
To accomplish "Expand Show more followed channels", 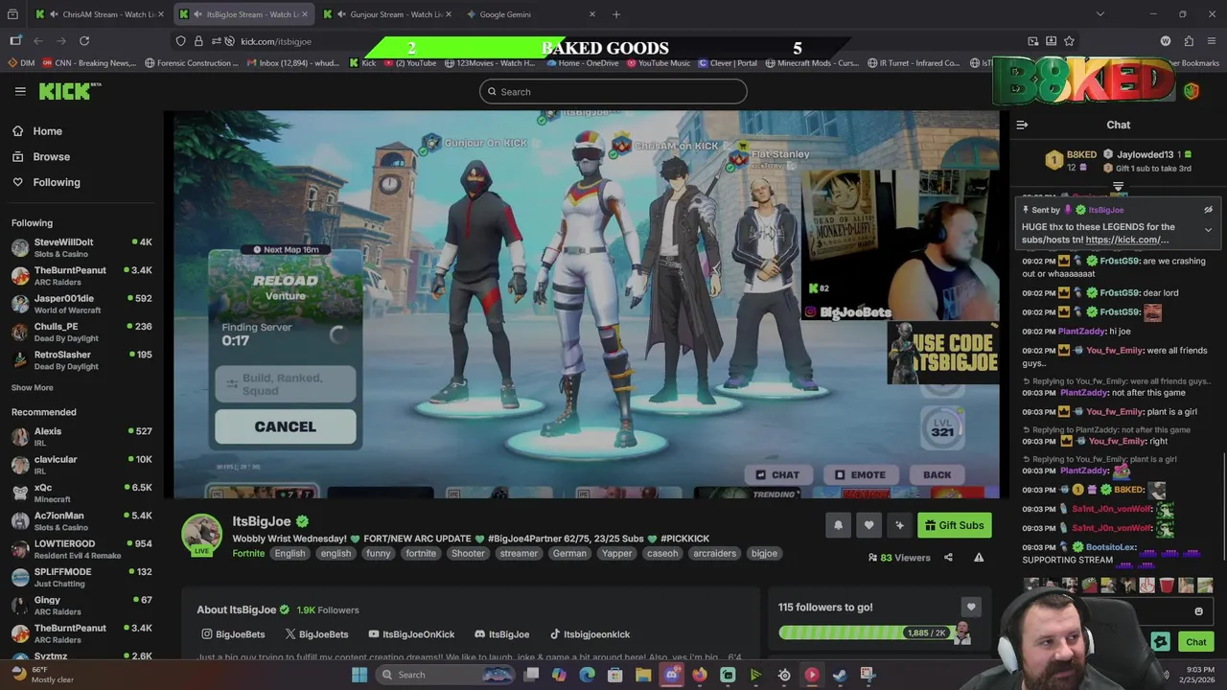I will (32, 387).
